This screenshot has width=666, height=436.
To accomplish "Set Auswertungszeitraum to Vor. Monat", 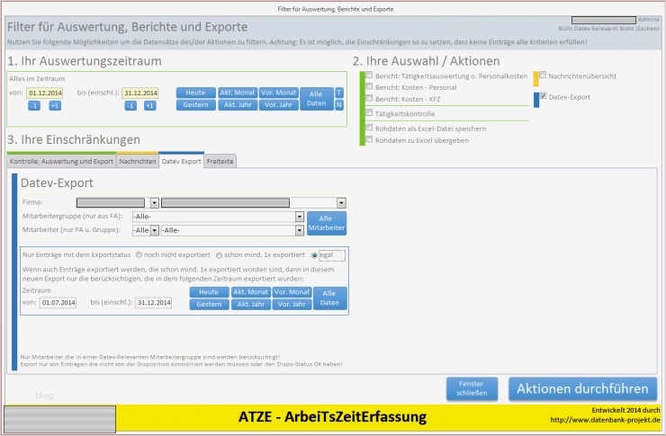I will coord(279,93).
